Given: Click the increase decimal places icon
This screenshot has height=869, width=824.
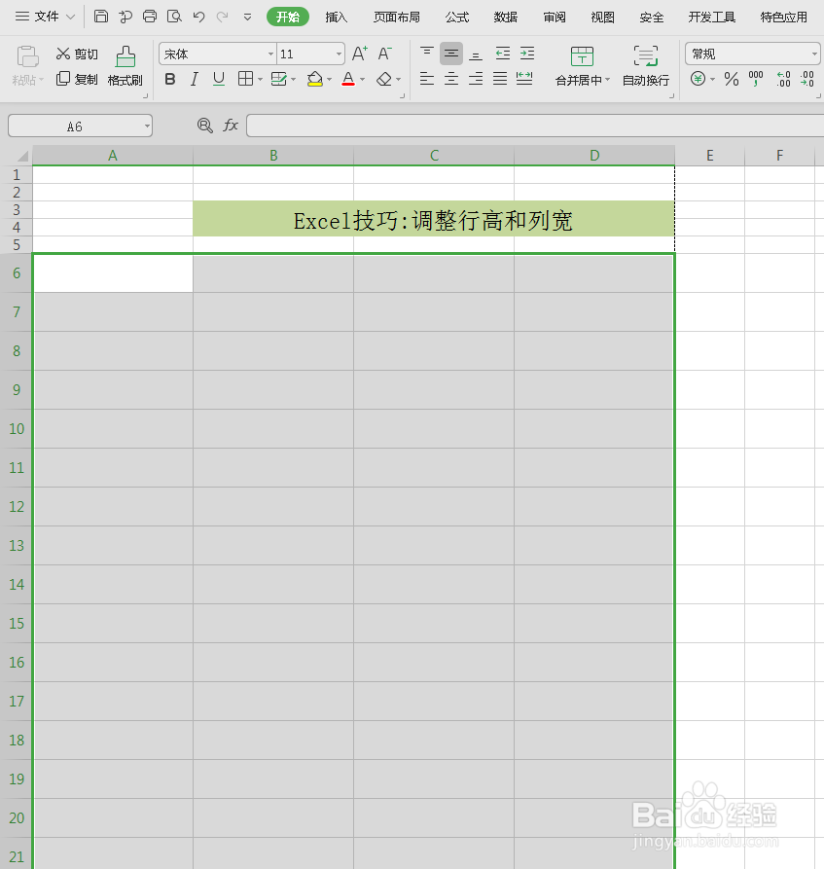Looking at the screenshot, I should pyautogui.click(x=782, y=80).
